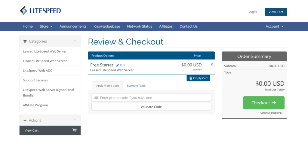This screenshot has height=168, width=308.
Task: Open the Store dropdown menu
Action: (x=46, y=26)
